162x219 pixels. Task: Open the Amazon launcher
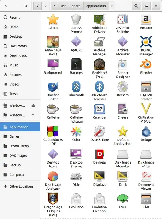tap(146, 19)
